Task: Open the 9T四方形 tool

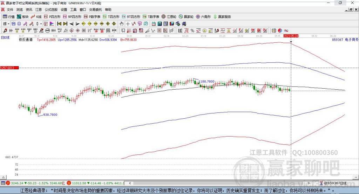Action: coord(131,17)
